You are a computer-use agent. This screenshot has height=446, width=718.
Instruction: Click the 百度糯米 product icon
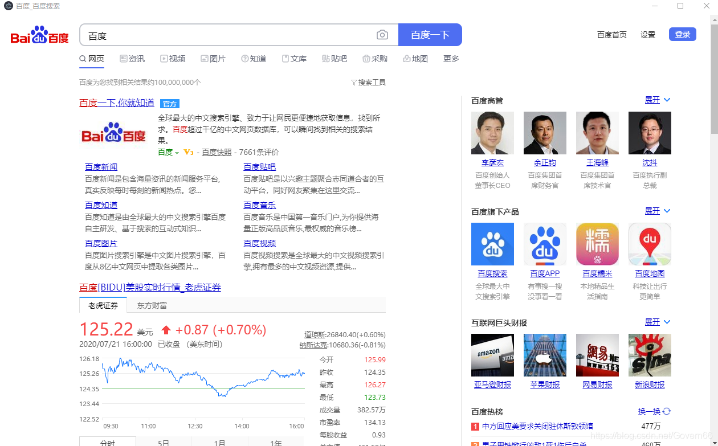[x=597, y=244]
